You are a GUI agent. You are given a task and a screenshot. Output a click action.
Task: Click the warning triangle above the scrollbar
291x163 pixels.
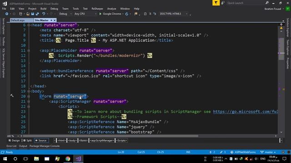(281, 28)
